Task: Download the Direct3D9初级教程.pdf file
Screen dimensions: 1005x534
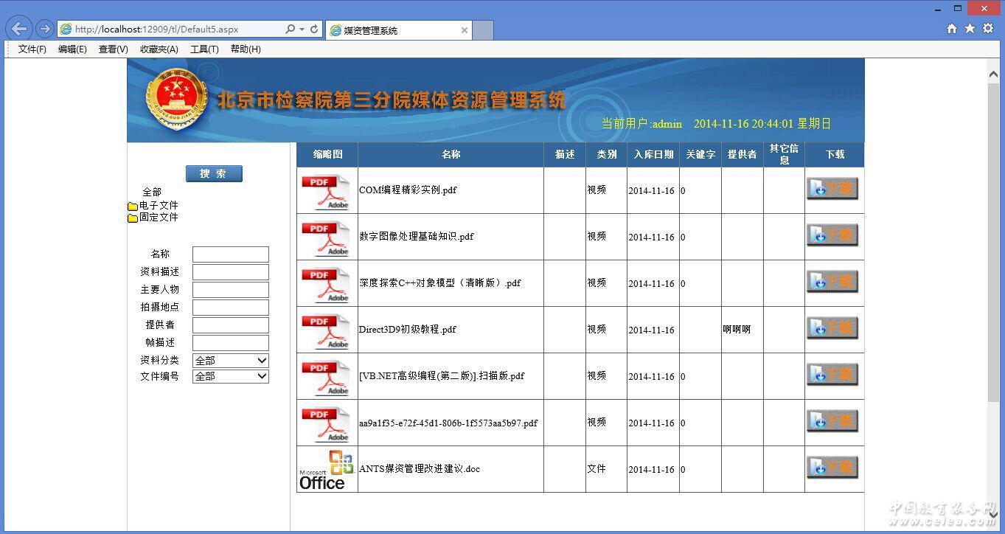Action: coord(832,328)
